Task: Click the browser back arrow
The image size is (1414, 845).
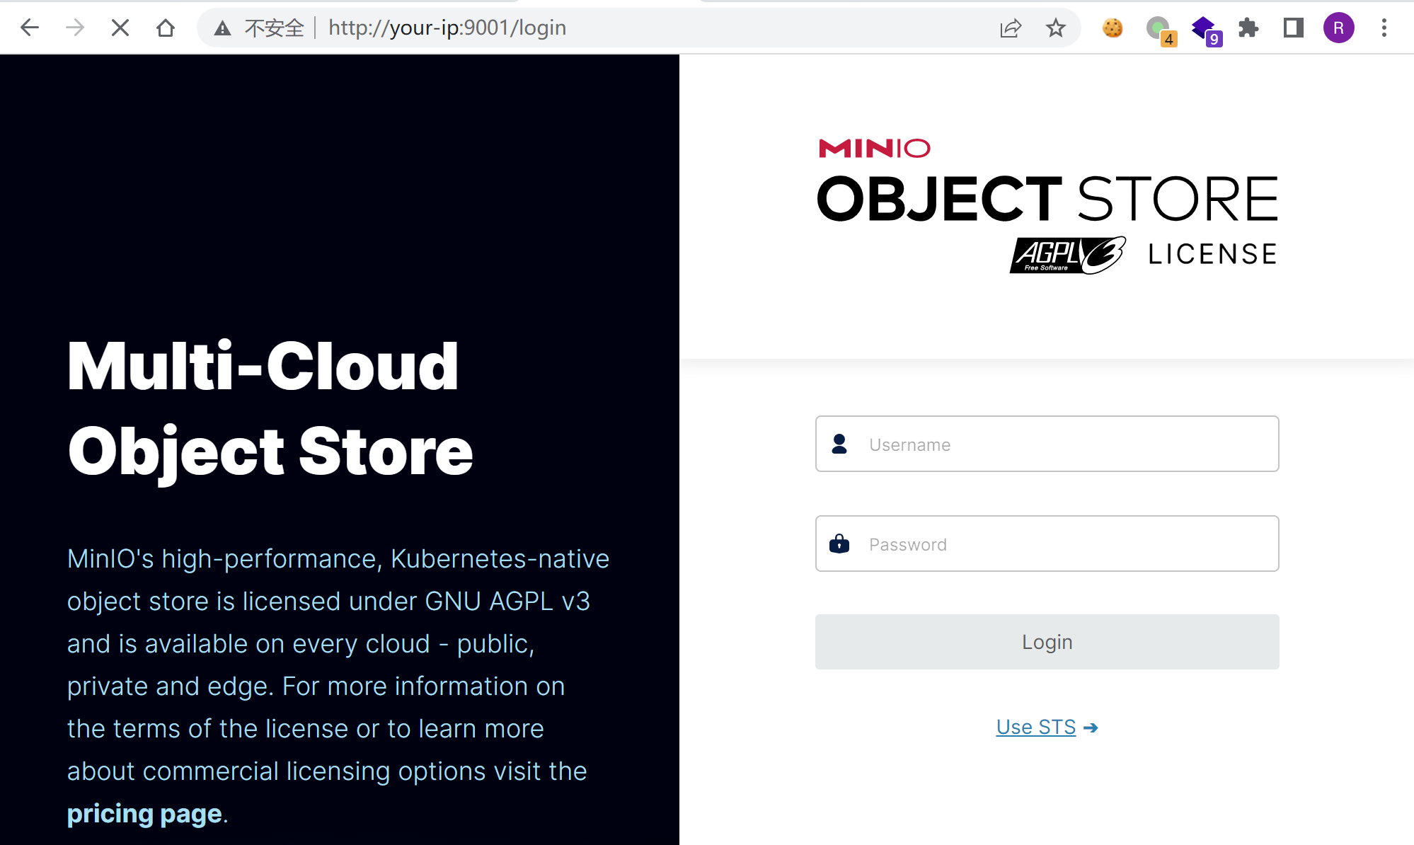Action: pyautogui.click(x=30, y=28)
